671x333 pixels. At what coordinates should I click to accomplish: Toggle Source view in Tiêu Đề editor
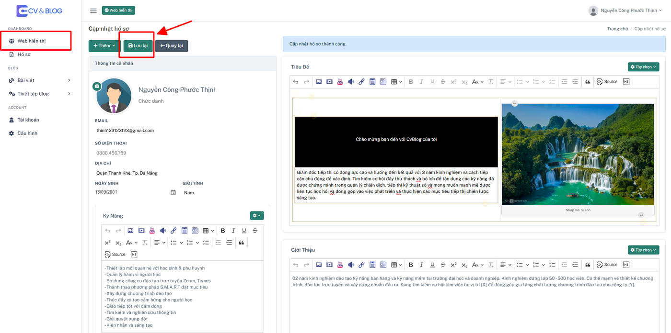click(607, 82)
